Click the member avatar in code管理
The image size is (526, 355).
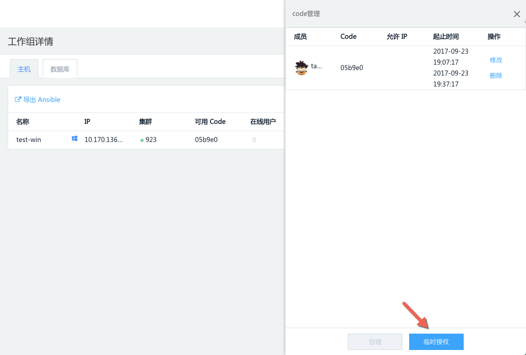click(x=301, y=68)
